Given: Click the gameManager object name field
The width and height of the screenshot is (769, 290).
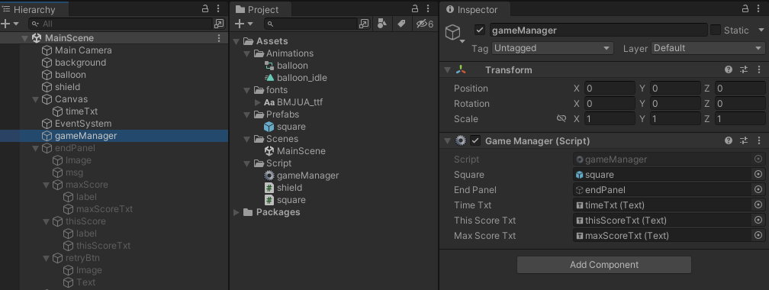Looking at the screenshot, I should (x=598, y=30).
